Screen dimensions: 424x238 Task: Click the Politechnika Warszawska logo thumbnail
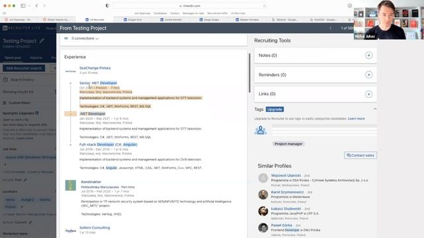point(71,185)
